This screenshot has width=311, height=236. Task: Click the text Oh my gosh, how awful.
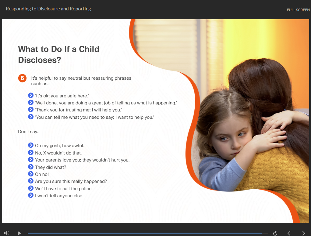(59, 146)
